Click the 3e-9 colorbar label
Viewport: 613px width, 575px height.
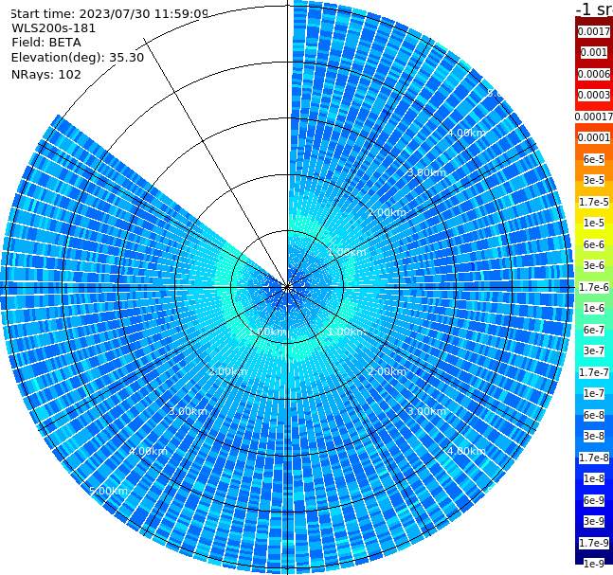[x=594, y=521]
